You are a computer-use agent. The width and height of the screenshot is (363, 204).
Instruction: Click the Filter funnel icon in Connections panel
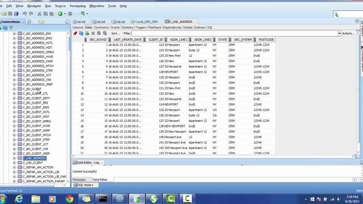(x=11, y=28)
